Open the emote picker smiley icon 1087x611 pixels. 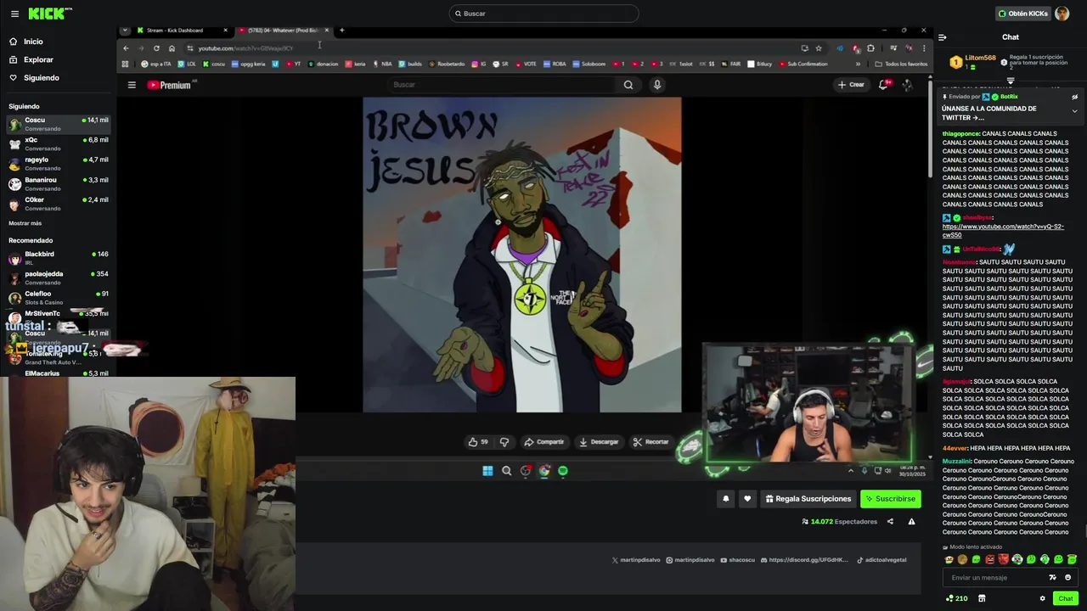pos(1067,578)
